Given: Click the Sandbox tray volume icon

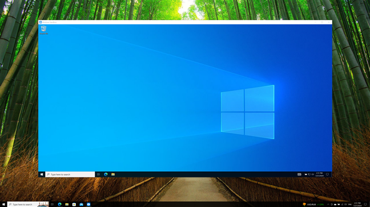Looking at the screenshot, I should tap(313, 175).
